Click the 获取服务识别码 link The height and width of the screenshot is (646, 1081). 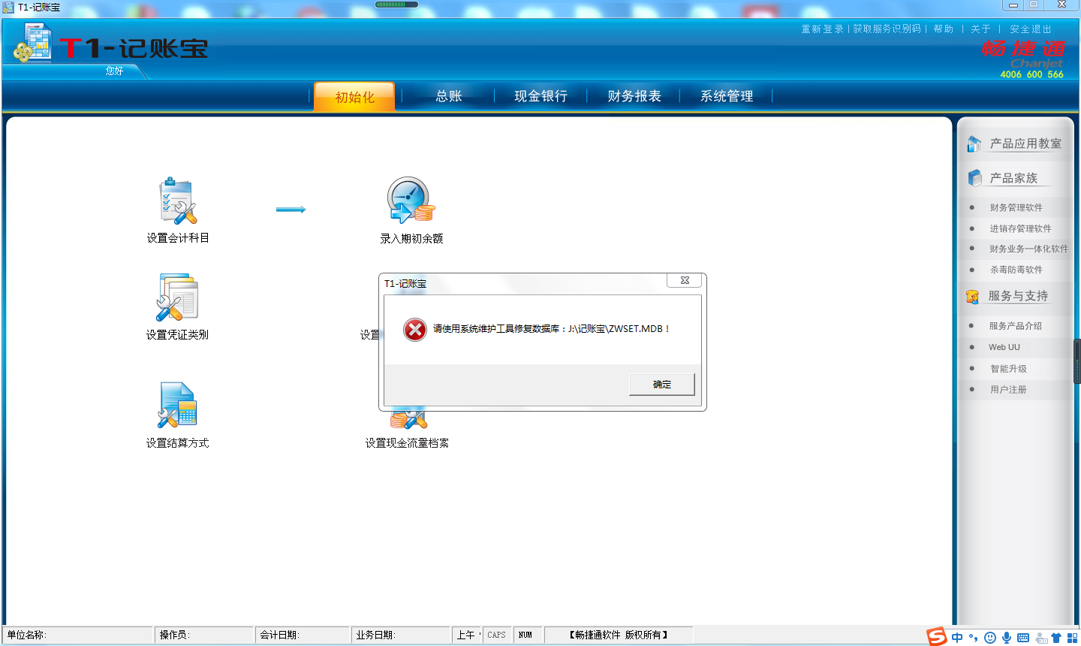coord(887,29)
